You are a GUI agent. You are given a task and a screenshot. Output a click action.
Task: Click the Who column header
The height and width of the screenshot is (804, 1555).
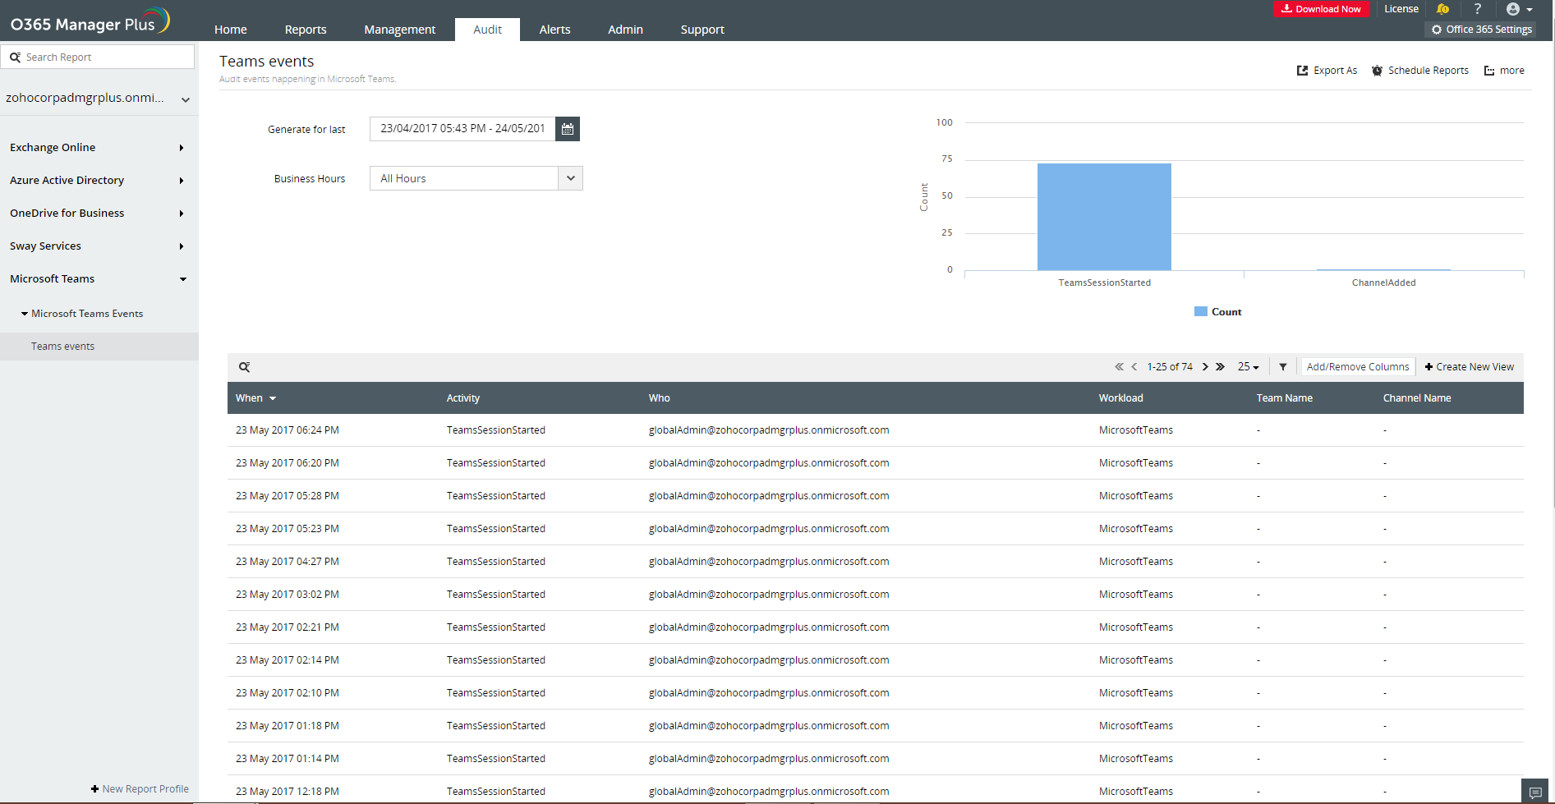pos(659,398)
